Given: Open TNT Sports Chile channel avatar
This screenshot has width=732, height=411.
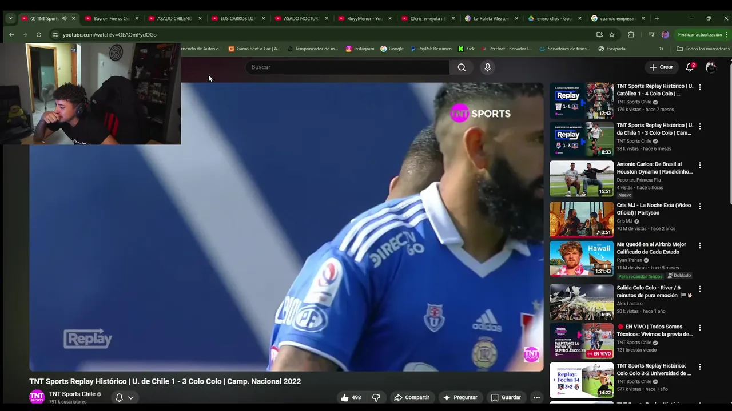Looking at the screenshot, I should (37, 397).
